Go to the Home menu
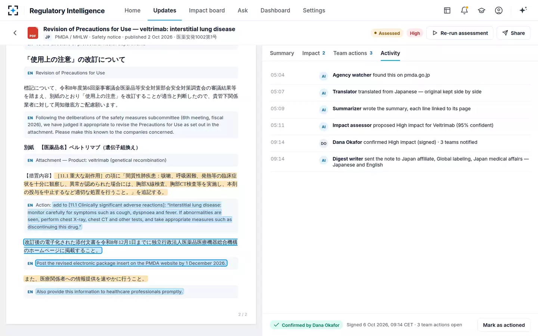This screenshot has width=538, height=336. [133, 10]
